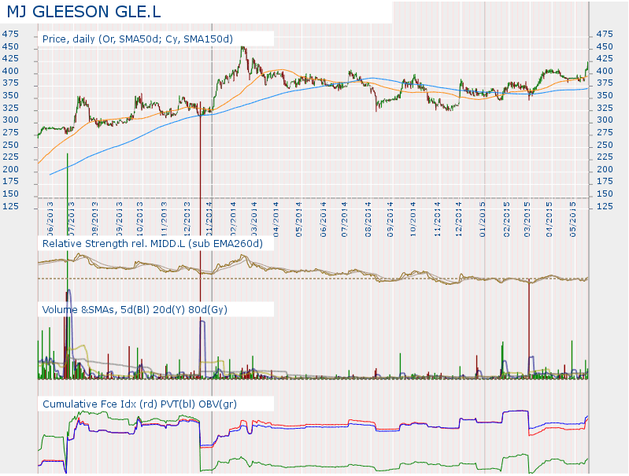Viewport: 629px width, 476px height.
Task: Pick the 07/2014 date label
Action: click(345, 220)
